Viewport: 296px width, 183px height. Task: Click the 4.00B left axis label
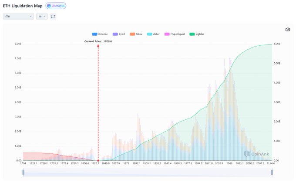coord(18,102)
